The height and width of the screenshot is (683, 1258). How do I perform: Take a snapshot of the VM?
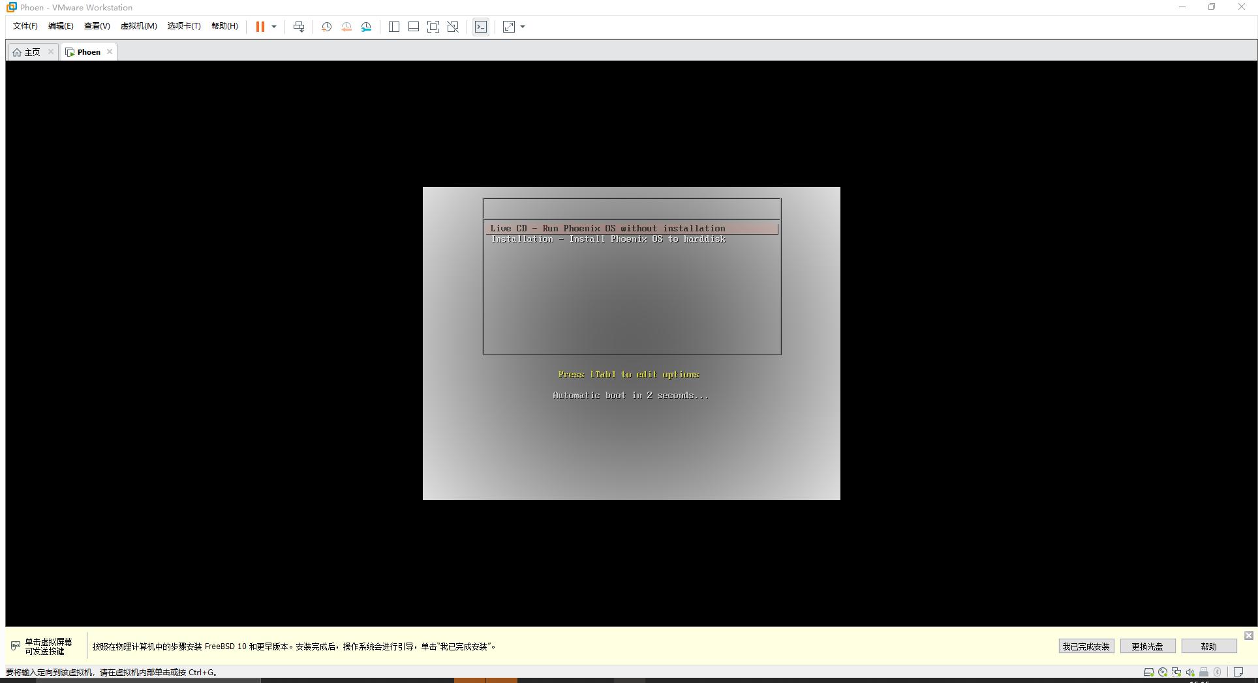click(x=326, y=27)
